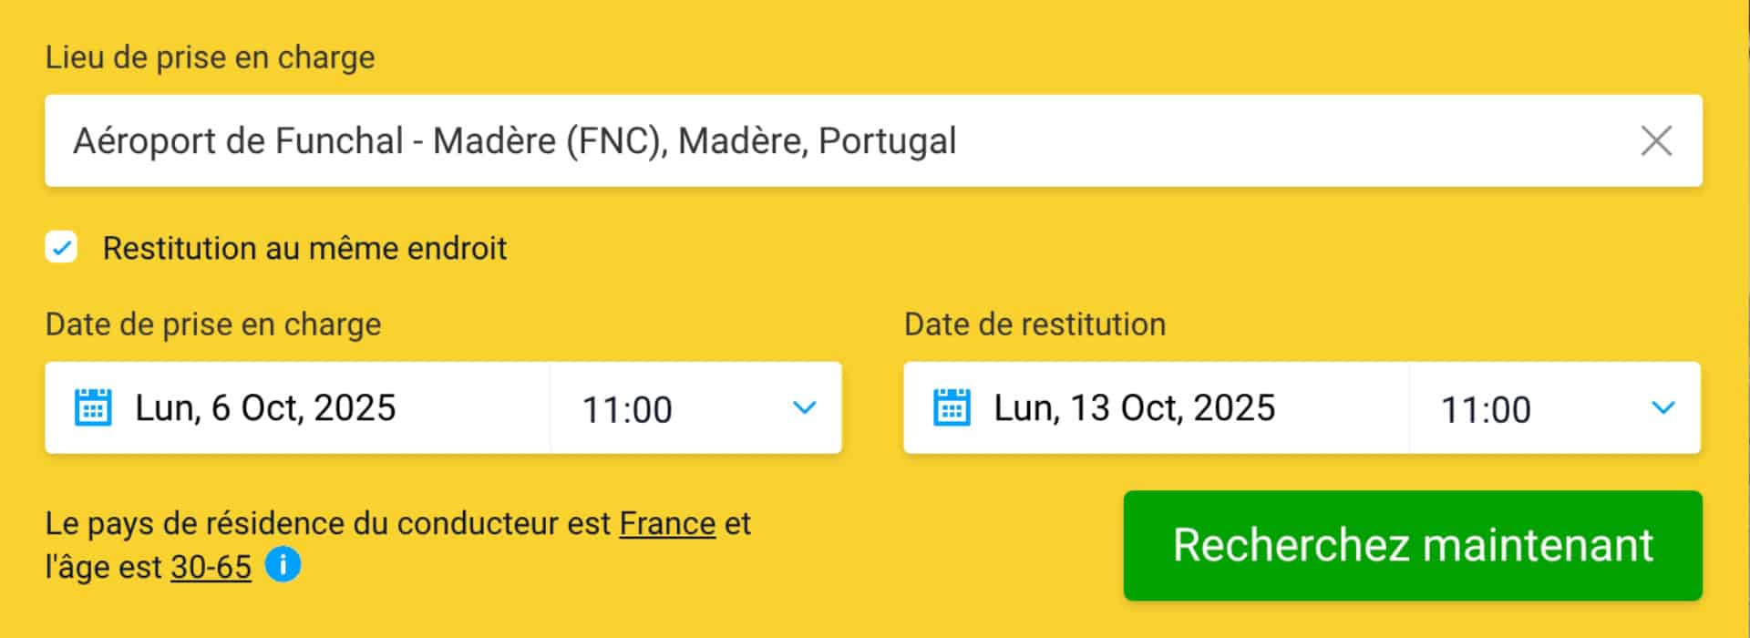This screenshot has width=1750, height=638.
Task: Click the Date de prise en charge label
Action: [x=213, y=324]
